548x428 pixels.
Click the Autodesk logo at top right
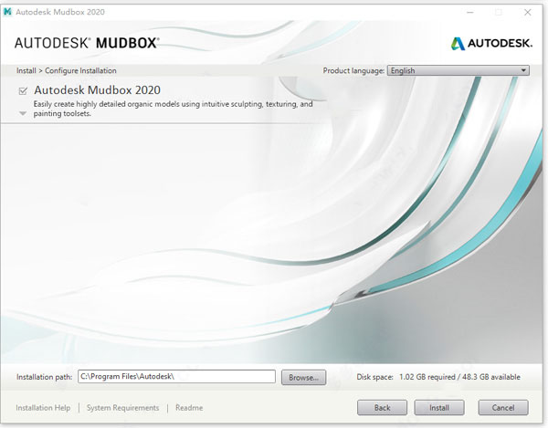click(491, 43)
